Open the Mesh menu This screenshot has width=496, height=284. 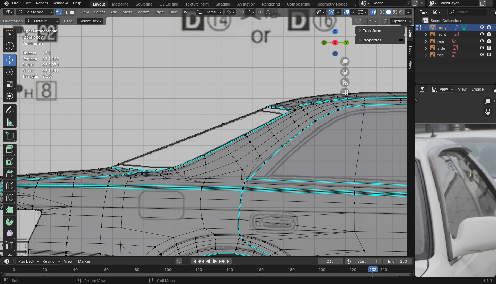(127, 12)
